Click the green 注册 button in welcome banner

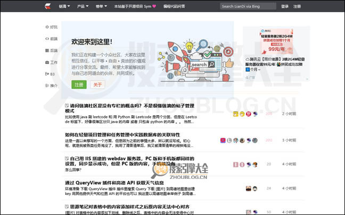[79, 84]
